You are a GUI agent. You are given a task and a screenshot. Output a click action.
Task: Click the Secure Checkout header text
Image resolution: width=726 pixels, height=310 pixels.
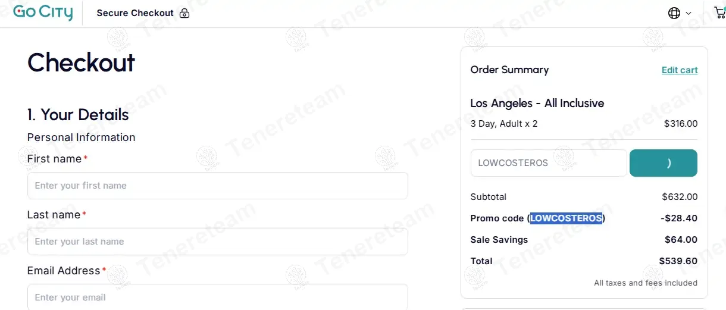pos(135,13)
